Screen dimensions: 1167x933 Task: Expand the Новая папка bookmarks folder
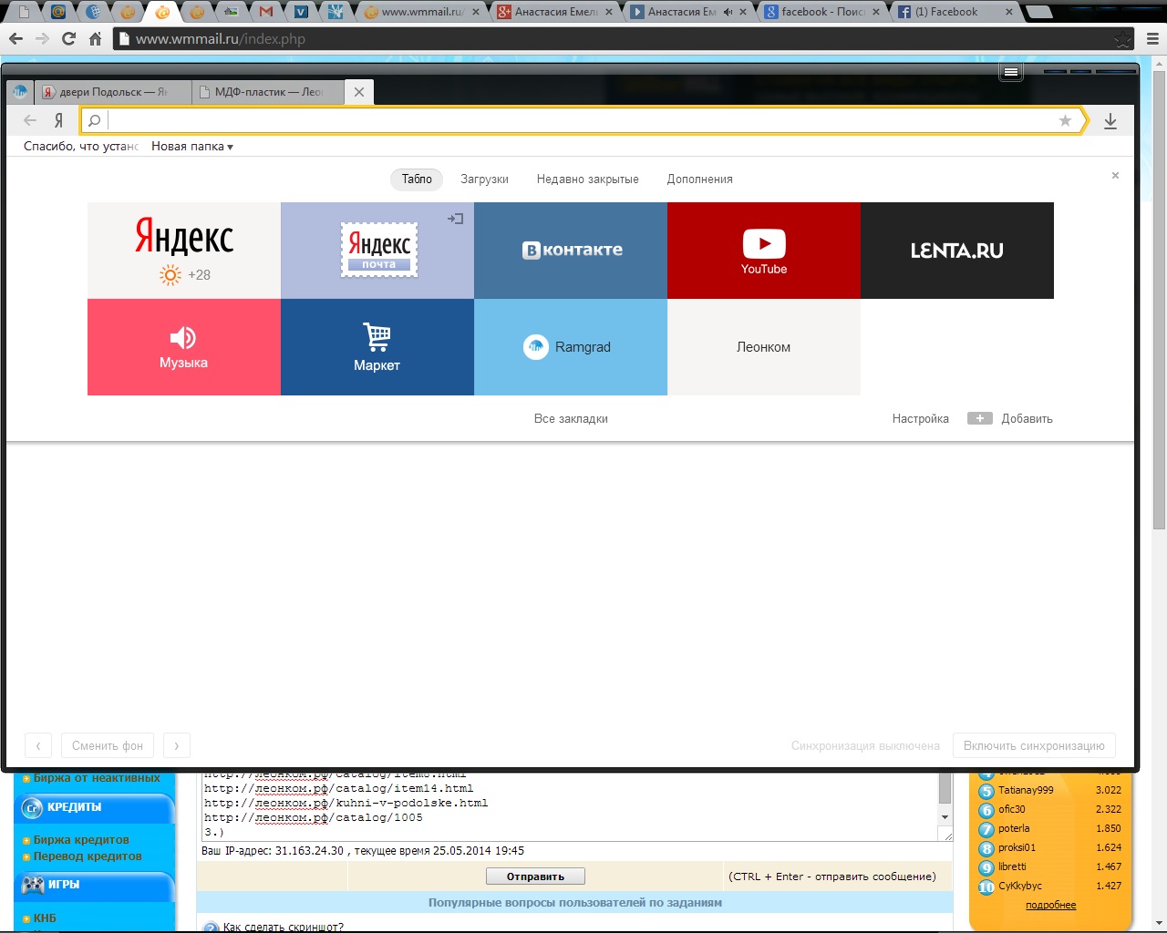click(192, 146)
